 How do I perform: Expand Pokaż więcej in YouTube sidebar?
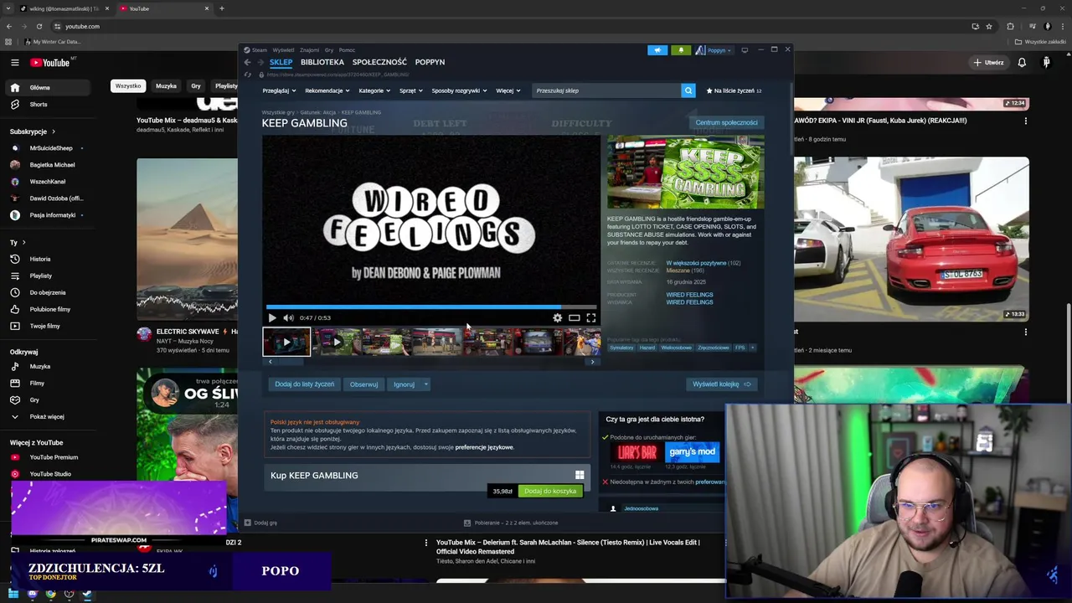[47, 416]
